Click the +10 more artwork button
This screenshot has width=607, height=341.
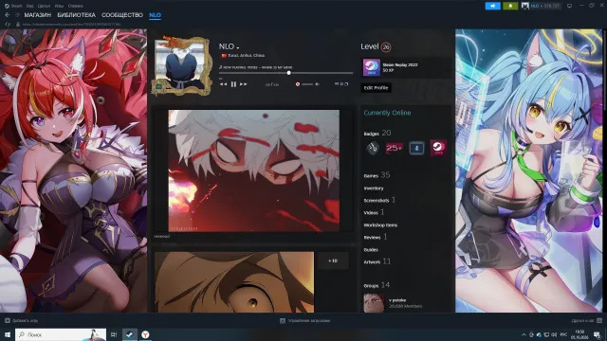pos(333,261)
